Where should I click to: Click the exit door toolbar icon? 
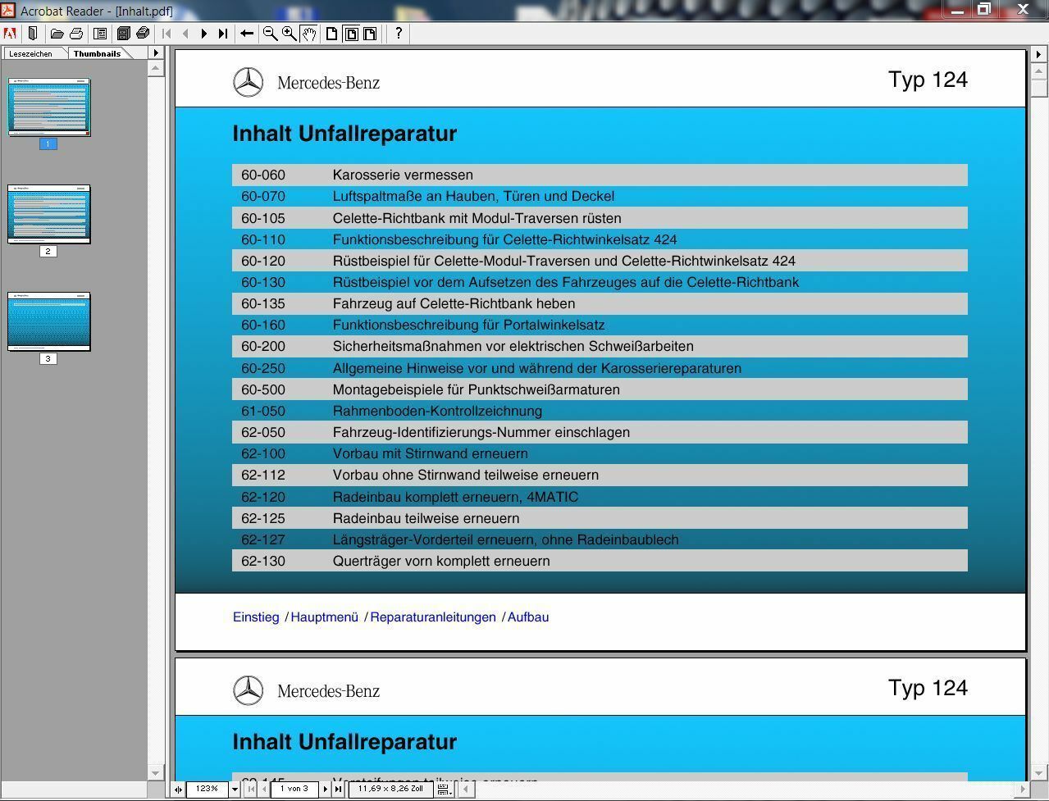pos(33,34)
